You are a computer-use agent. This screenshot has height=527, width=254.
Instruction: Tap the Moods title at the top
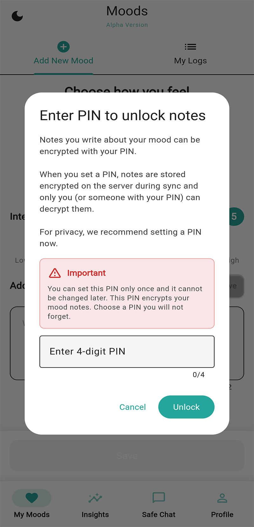click(x=127, y=11)
